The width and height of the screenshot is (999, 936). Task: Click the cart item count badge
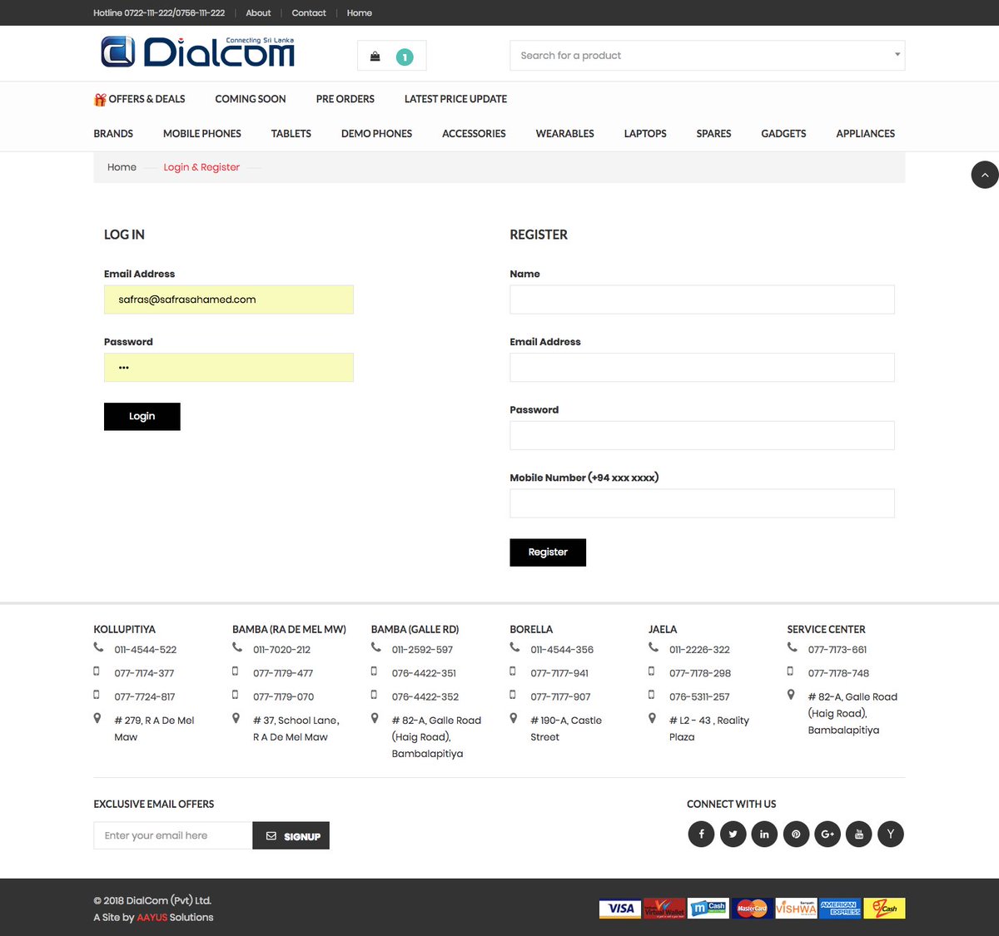pyautogui.click(x=405, y=57)
